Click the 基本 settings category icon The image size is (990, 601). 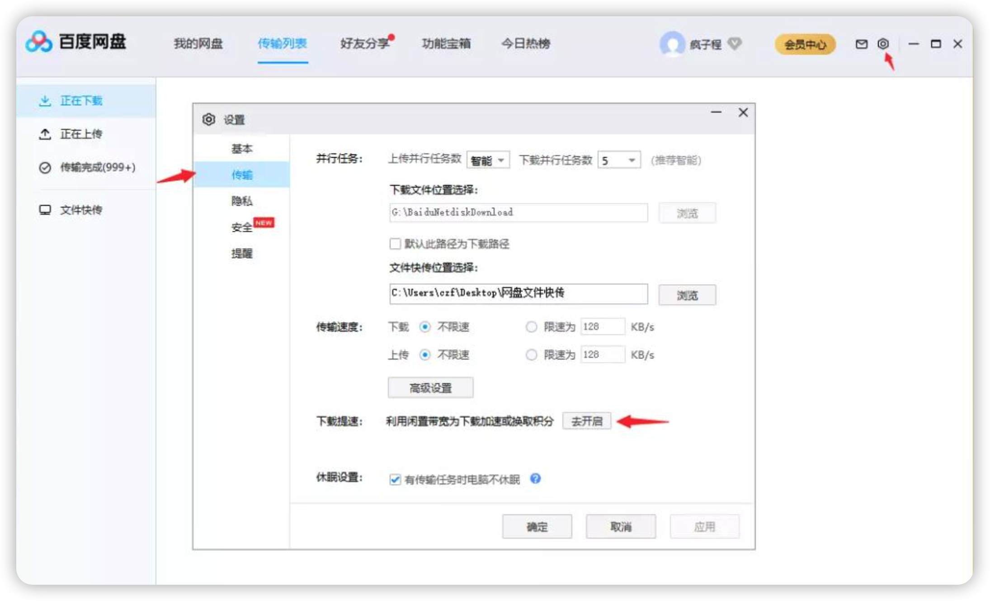coord(240,149)
